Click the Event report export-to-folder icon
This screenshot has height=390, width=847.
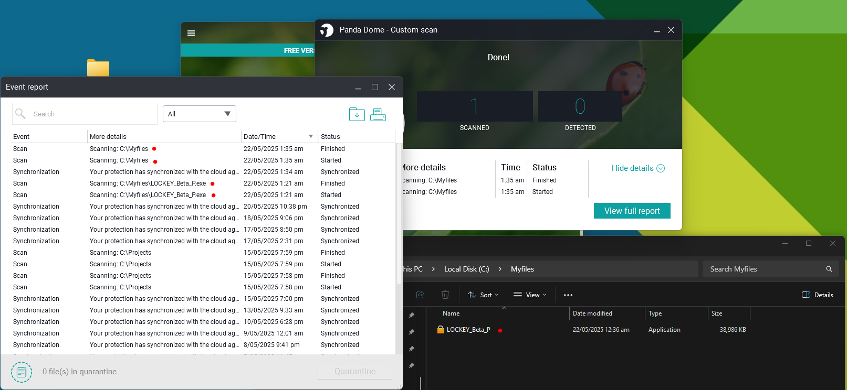tap(357, 114)
